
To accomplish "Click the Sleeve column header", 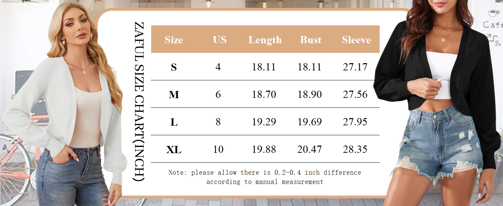I will tap(356, 40).
